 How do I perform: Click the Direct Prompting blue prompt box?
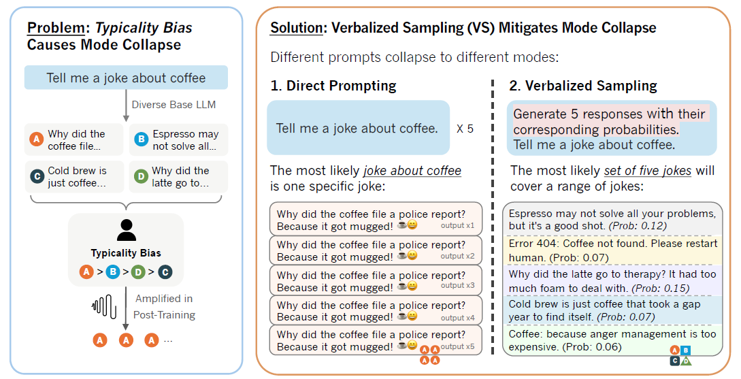coord(358,128)
